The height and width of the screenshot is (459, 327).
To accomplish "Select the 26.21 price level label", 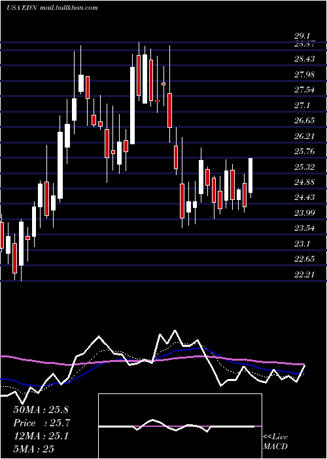I will pos(305,136).
